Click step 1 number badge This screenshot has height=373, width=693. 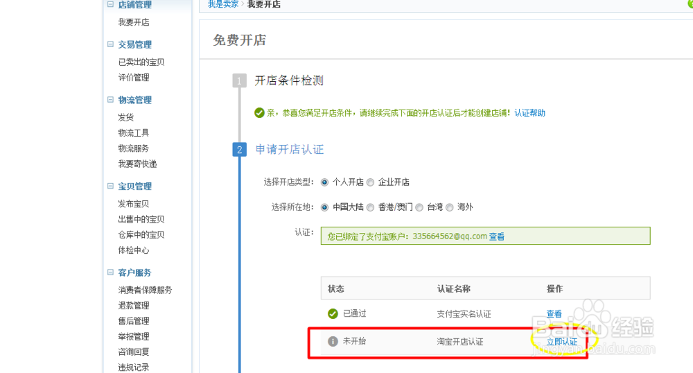point(240,81)
